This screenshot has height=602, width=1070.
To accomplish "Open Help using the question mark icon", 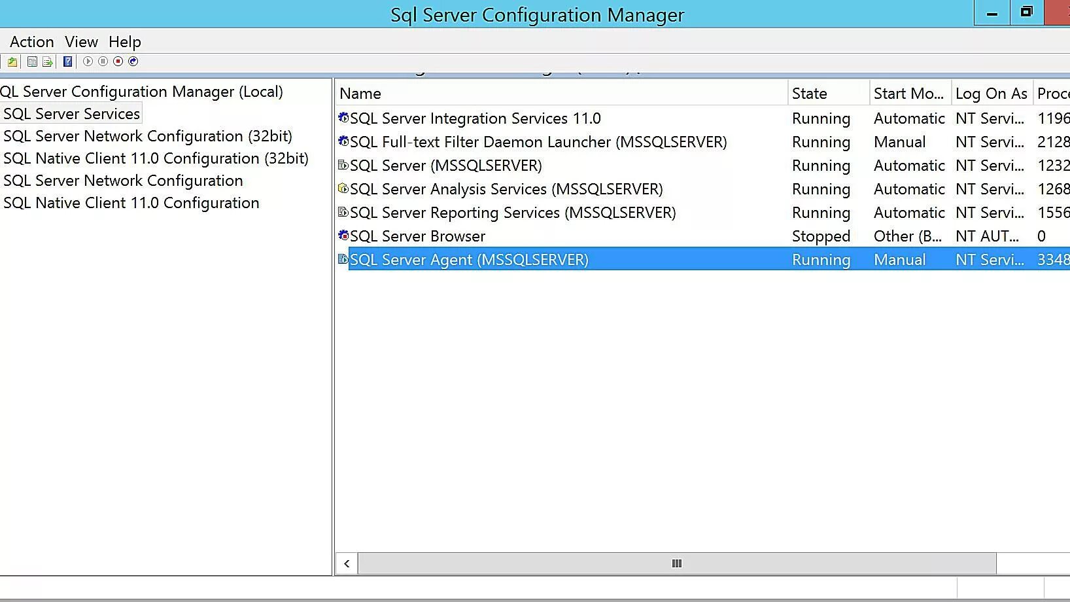I will pos(67,62).
